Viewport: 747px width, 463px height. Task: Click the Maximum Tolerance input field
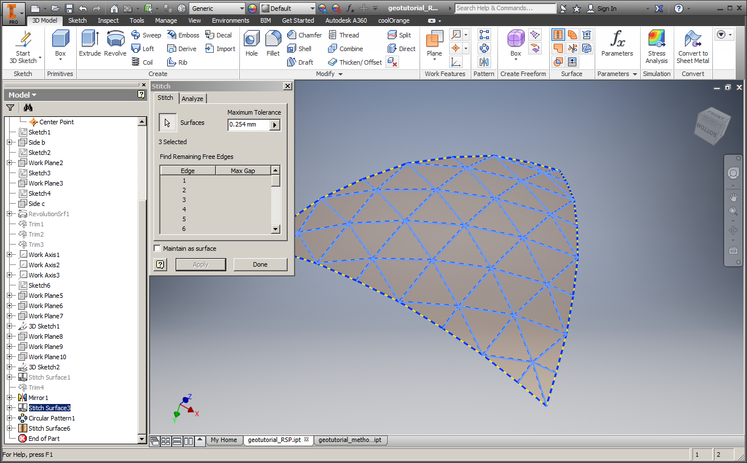coord(249,124)
